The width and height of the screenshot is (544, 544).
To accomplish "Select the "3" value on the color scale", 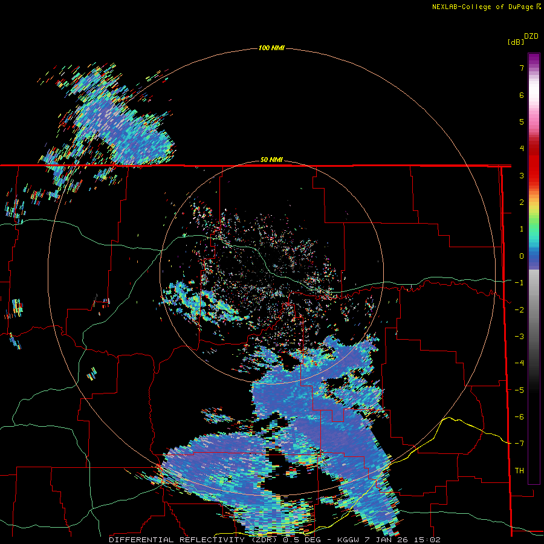I will click(522, 175).
